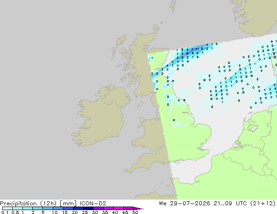Click the '50' legend label

(x=135, y=212)
